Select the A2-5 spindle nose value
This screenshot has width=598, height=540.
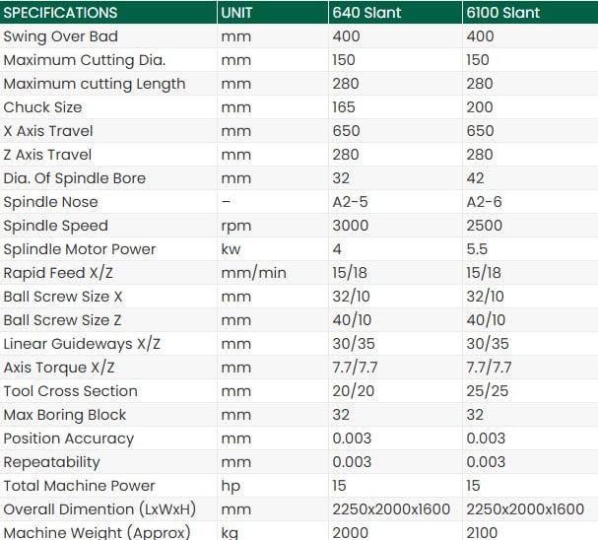pos(350,202)
